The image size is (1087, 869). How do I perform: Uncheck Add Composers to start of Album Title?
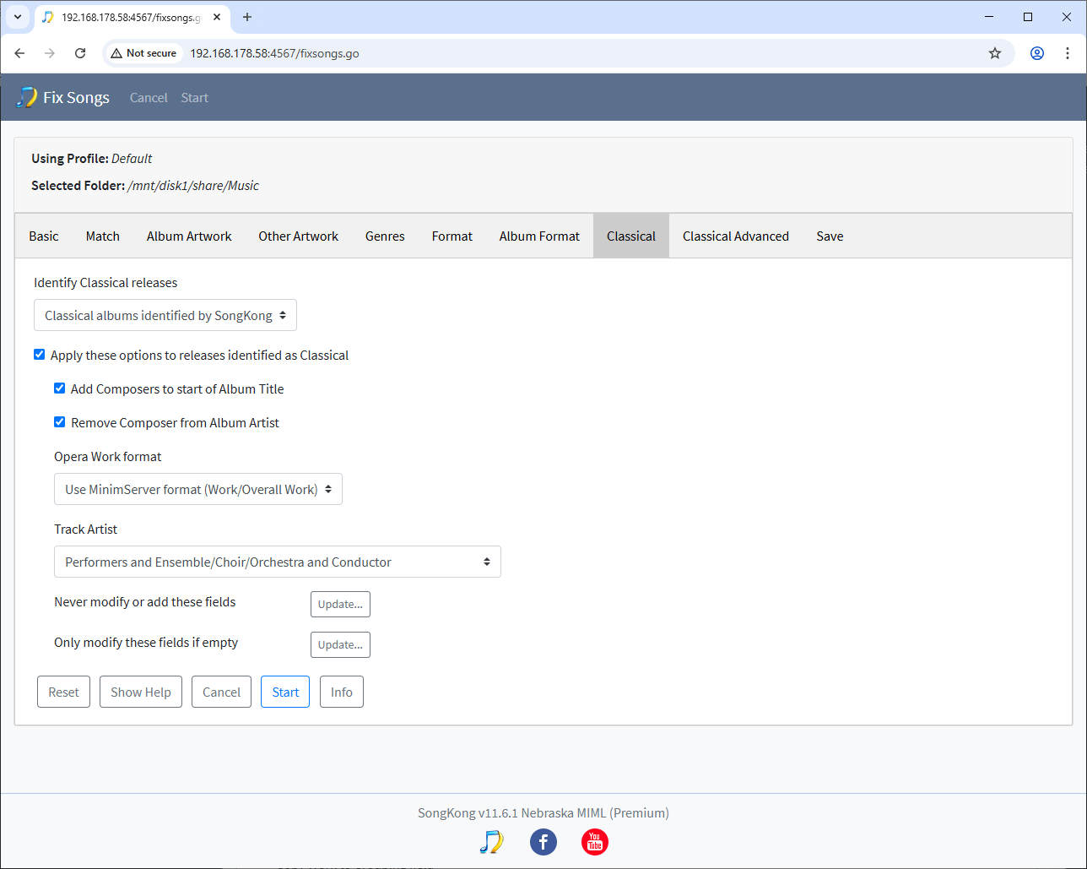pos(59,388)
